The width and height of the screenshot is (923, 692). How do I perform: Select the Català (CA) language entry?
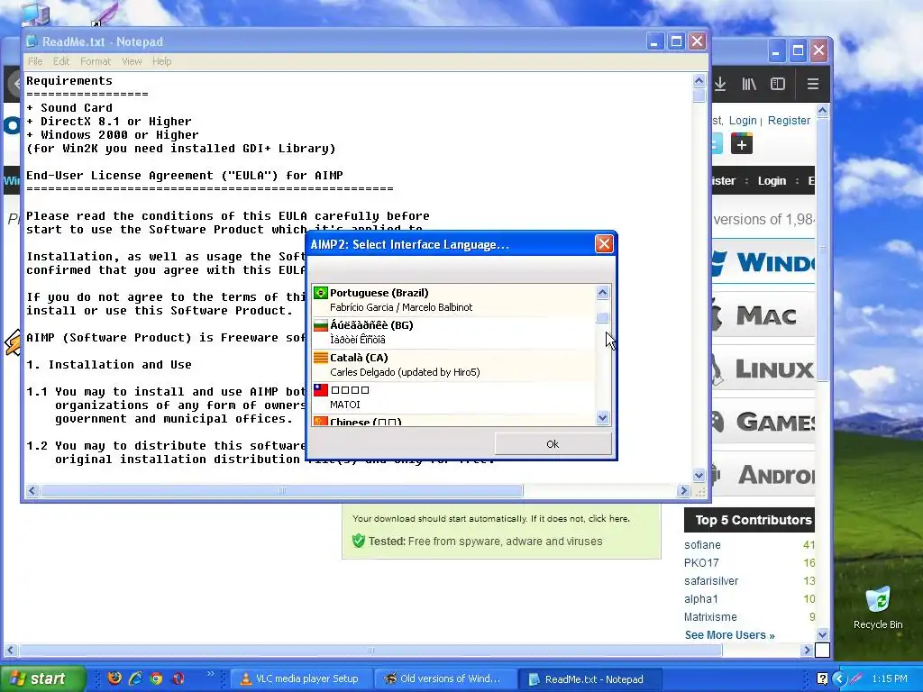(454, 364)
